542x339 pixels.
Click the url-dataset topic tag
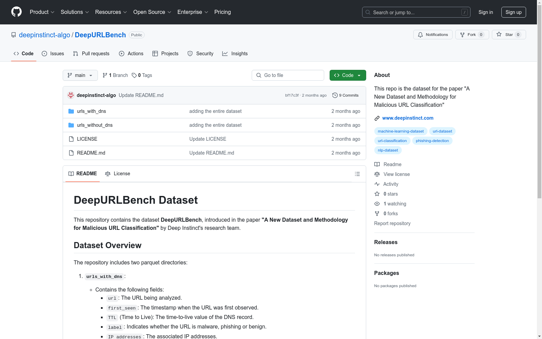(442, 131)
